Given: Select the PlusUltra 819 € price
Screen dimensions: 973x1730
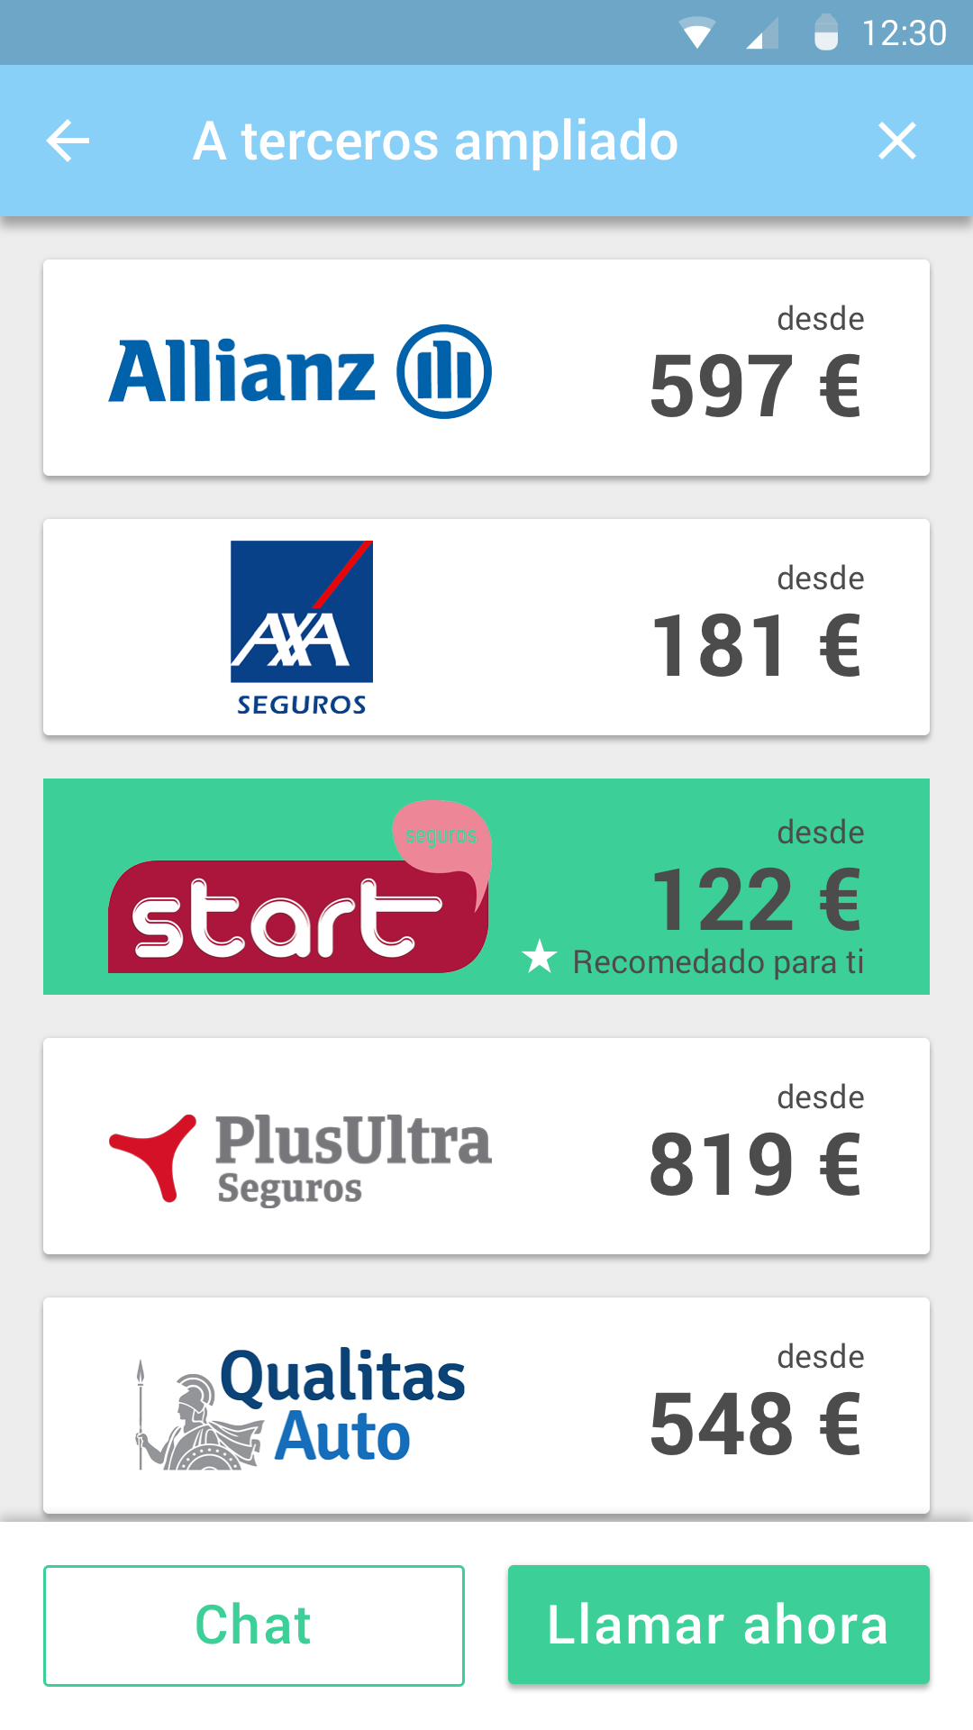Looking at the screenshot, I should pyautogui.click(x=755, y=1165).
